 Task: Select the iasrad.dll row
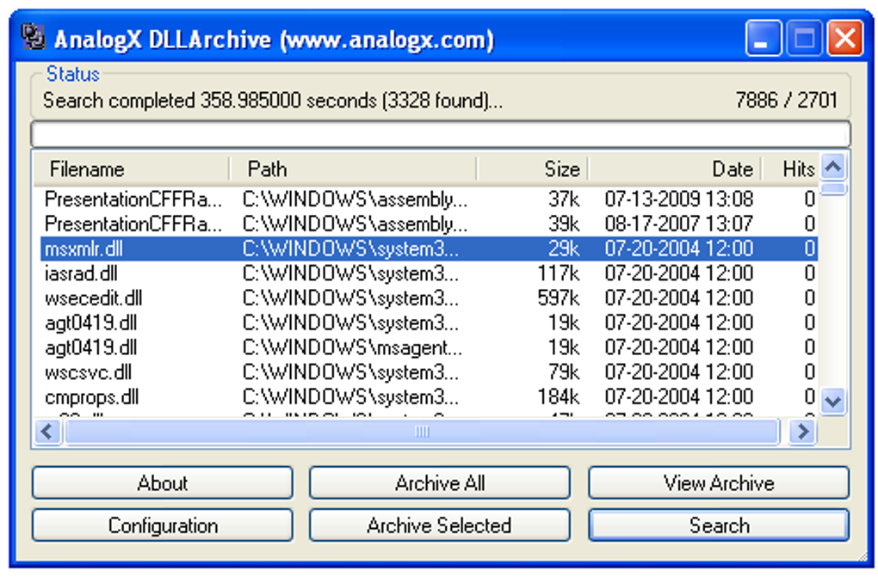(429, 273)
